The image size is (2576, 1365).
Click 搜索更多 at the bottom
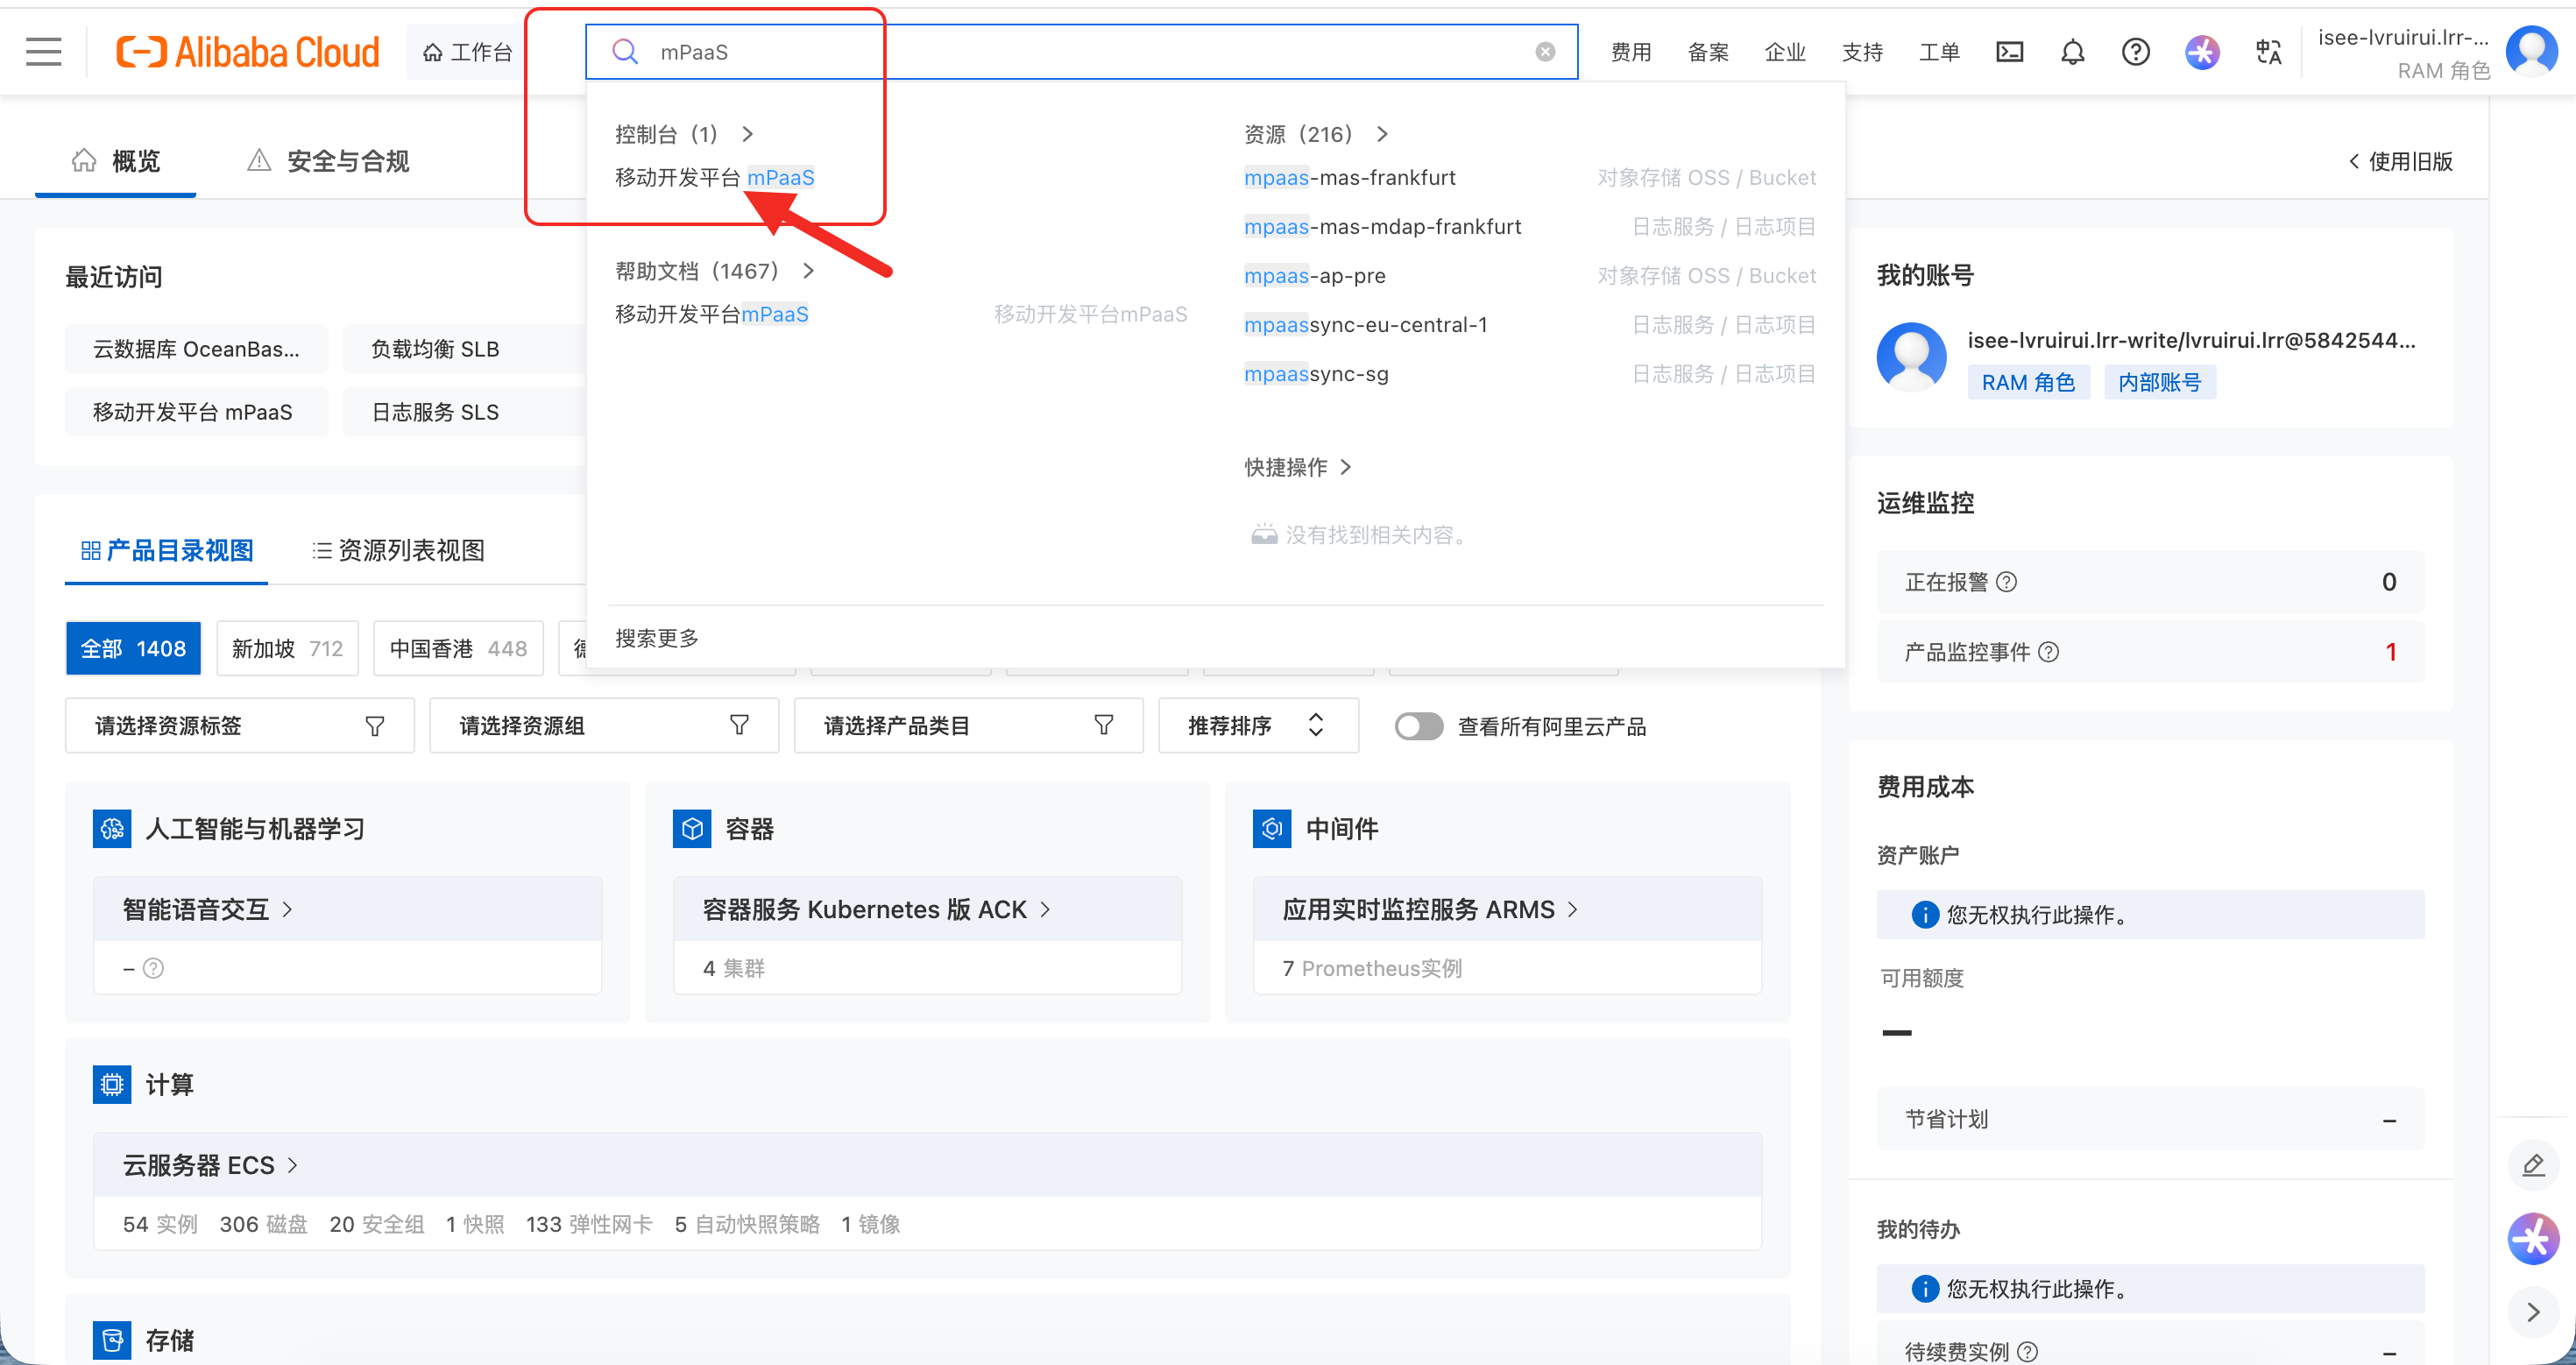(657, 638)
